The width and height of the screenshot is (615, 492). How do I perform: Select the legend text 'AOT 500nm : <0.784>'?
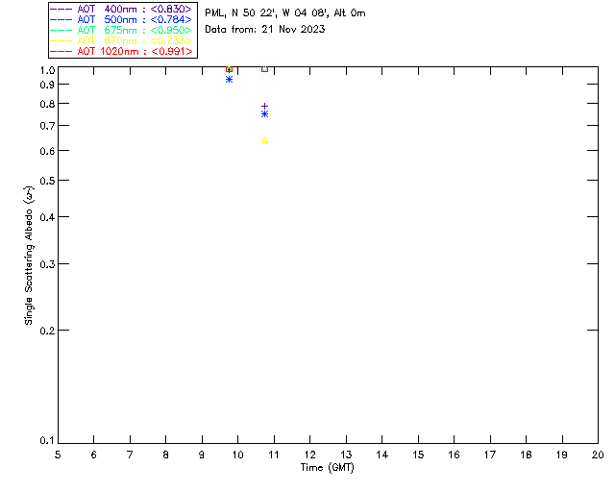click(x=135, y=19)
